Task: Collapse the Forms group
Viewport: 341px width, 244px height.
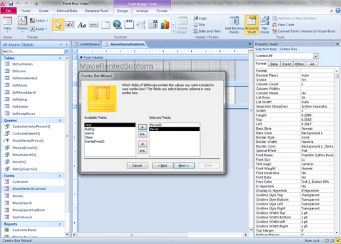Action: click(x=60, y=176)
